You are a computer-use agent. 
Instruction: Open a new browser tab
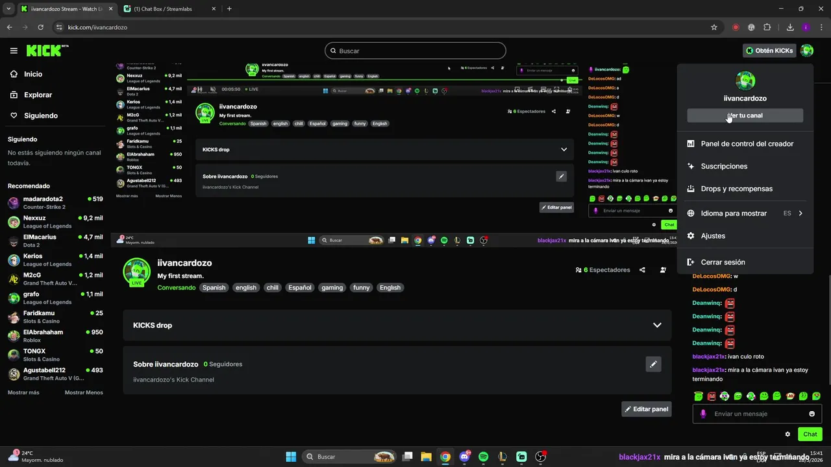coord(229,9)
